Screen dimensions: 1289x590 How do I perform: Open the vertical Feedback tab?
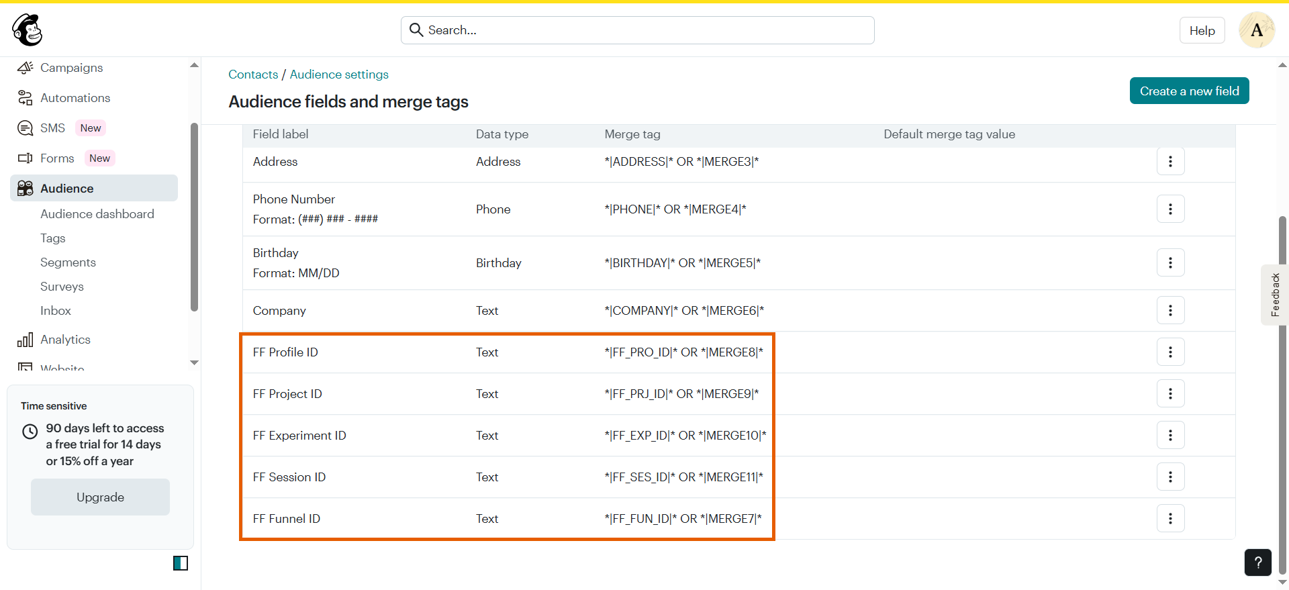(1275, 295)
